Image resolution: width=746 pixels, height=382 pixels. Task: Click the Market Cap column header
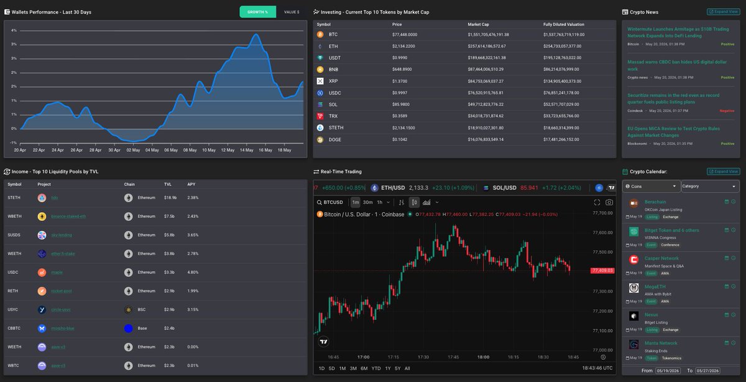pyautogui.click(x=480, y=24)
